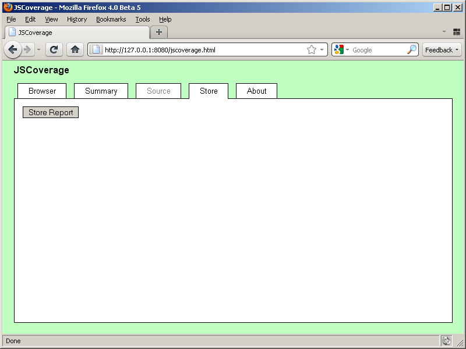
Task: Close the Firefox window
Action: (x=458, y=8)
